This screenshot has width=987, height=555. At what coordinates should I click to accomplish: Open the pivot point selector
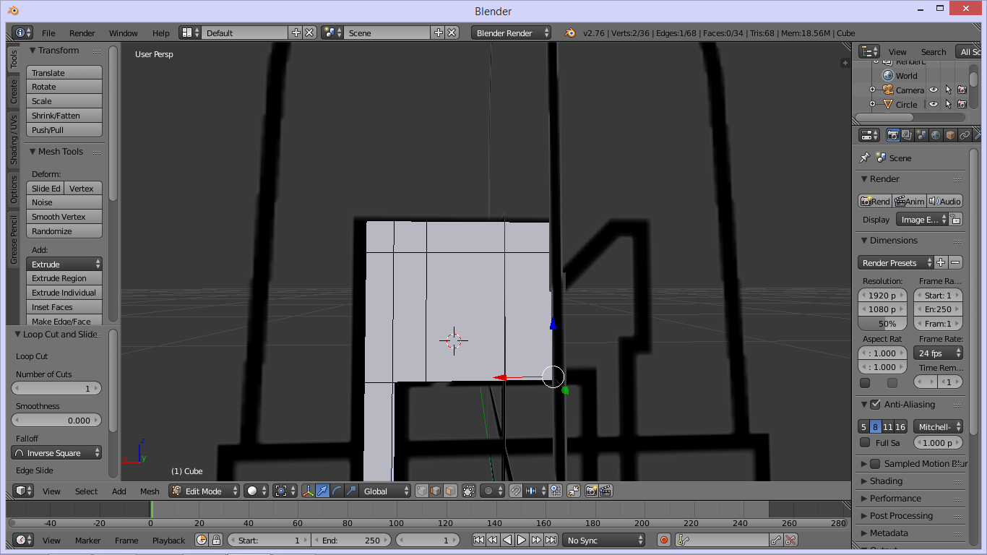pos(285,491)
